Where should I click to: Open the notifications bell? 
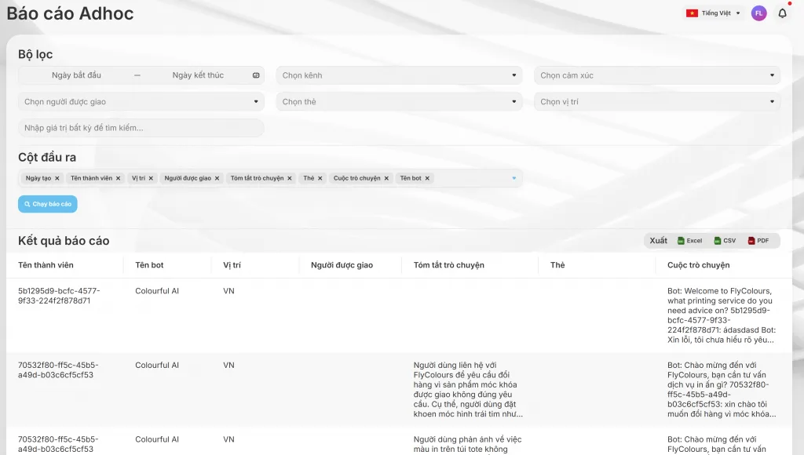tap(783, 13)
